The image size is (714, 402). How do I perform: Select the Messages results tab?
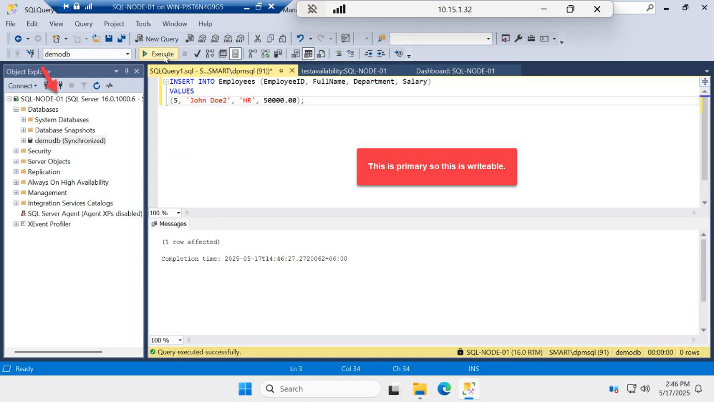coord(169,224)
